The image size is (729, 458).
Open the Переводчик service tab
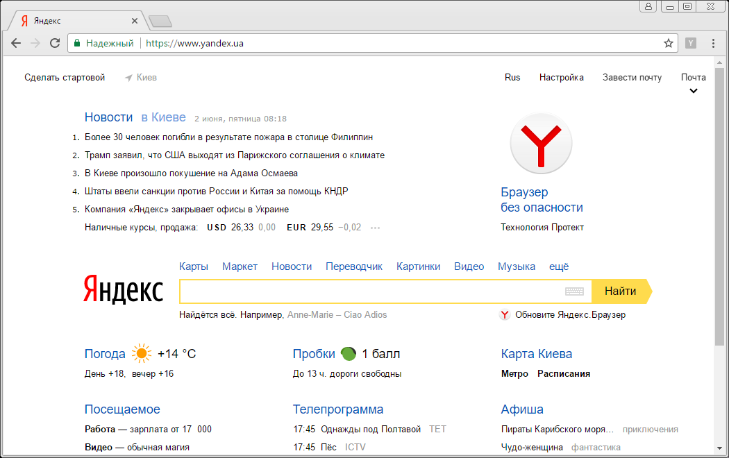pos(354,266)
